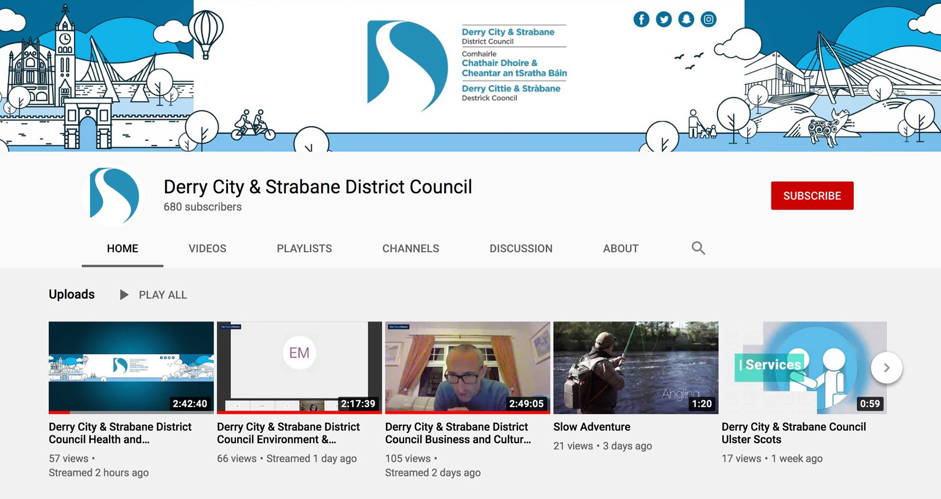The height and width of the screenshot is (499, 941).
Task: Click the Play All triangle icon
Action: click(124, 295)
